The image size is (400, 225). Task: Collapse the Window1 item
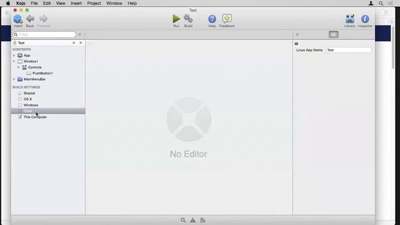[14, 61]
